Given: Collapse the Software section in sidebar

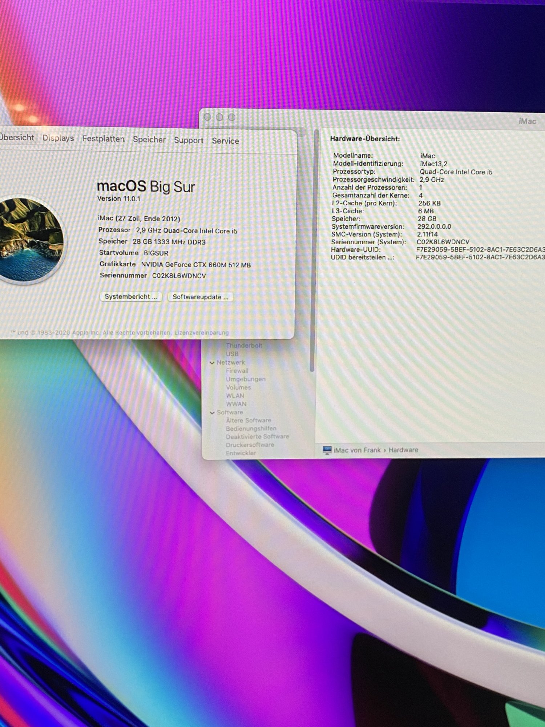Looking at the screenshot, I should tap(212, 413).
